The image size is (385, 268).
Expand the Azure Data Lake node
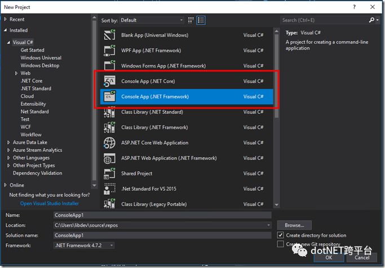click(x=8, y=142)
